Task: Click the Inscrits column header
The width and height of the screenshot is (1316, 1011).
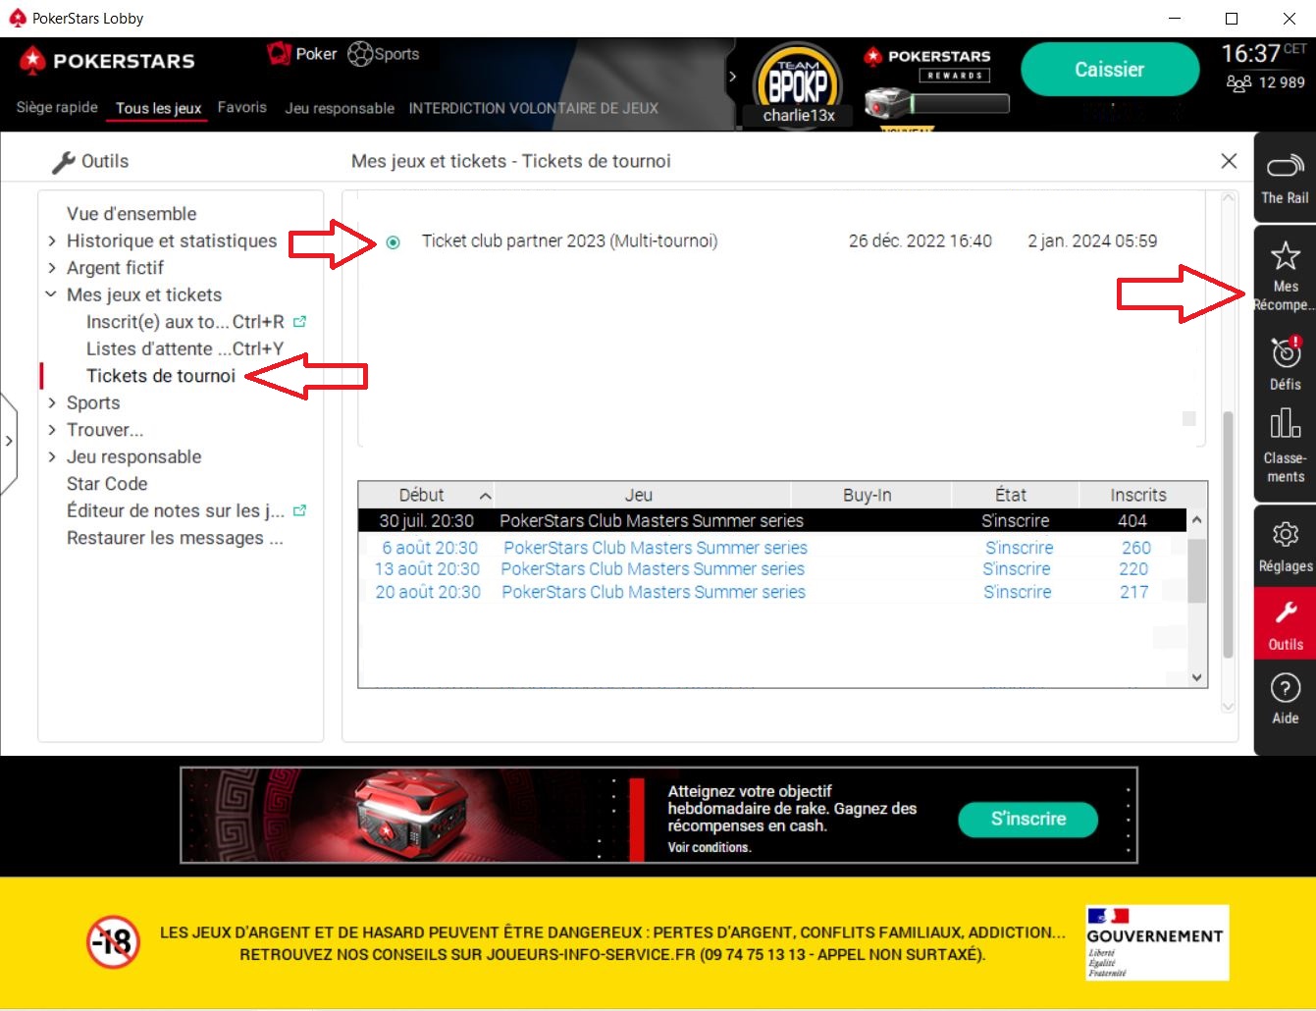Action: coord(1138,495)
